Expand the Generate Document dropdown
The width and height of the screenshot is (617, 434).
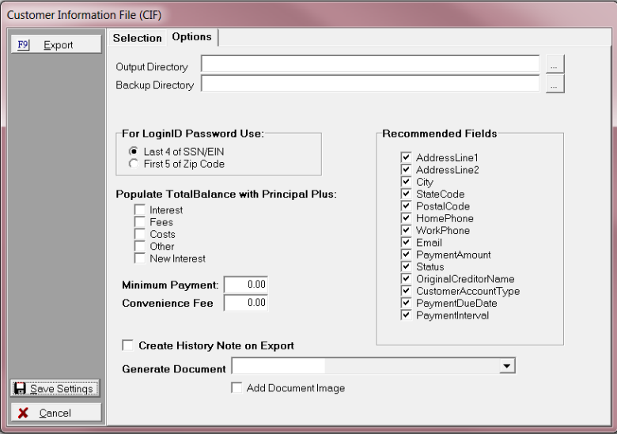(506, 366)
